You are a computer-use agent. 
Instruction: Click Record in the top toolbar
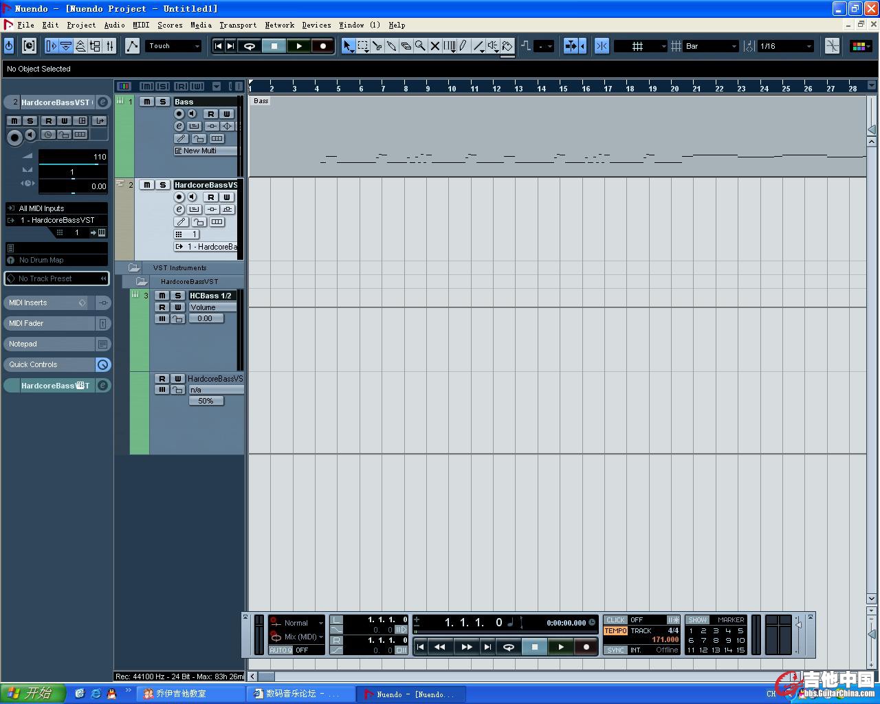pyautogui.click(x=322, y=46)
